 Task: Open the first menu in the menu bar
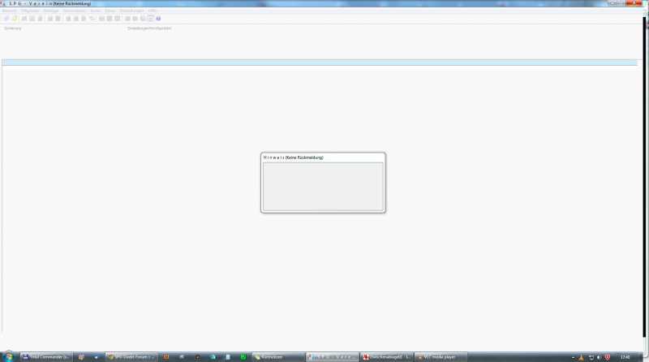pyautogui.click(x=9, y=11)
